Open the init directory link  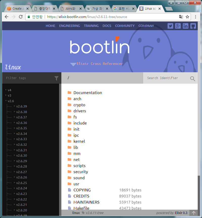77,129
